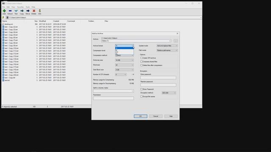Open the Update mode dropdown
Image resolution: width=271 pixels, height=152 pixels.
coord(167,46)
